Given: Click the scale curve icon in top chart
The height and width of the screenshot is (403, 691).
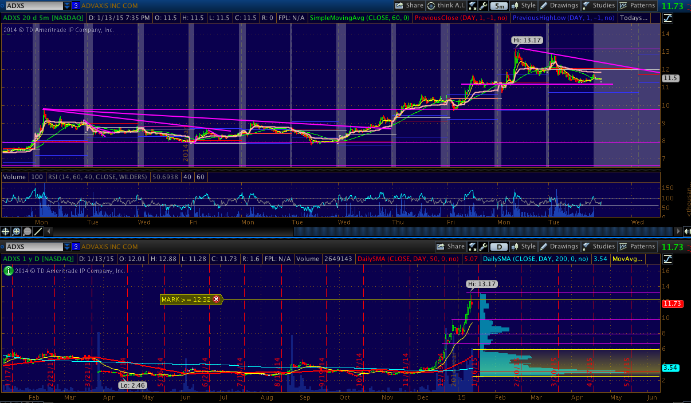Looking at the screenshot, I should pyautogui.click(x=667, y=18).
